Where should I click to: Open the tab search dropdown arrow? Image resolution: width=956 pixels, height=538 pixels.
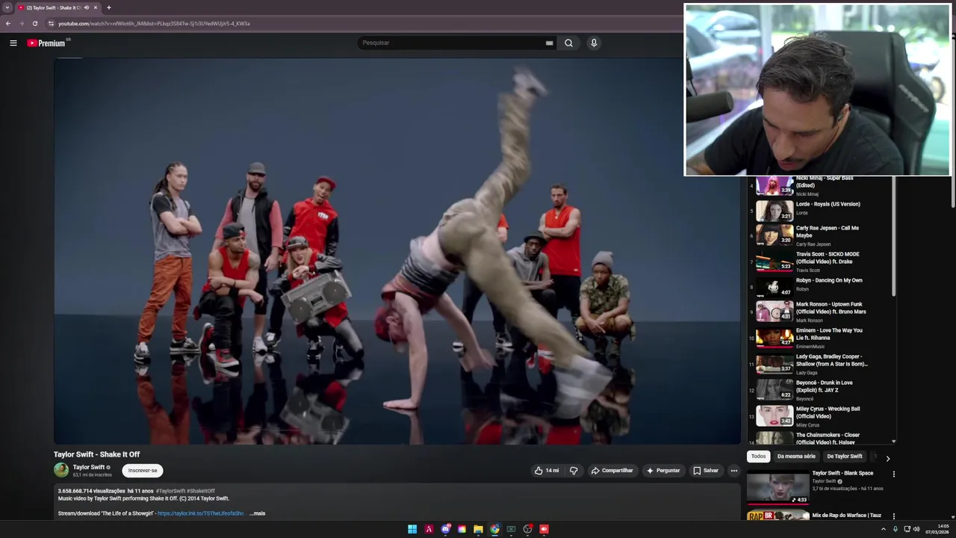tap(7, 7)
